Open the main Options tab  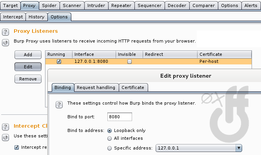[230, 5]
